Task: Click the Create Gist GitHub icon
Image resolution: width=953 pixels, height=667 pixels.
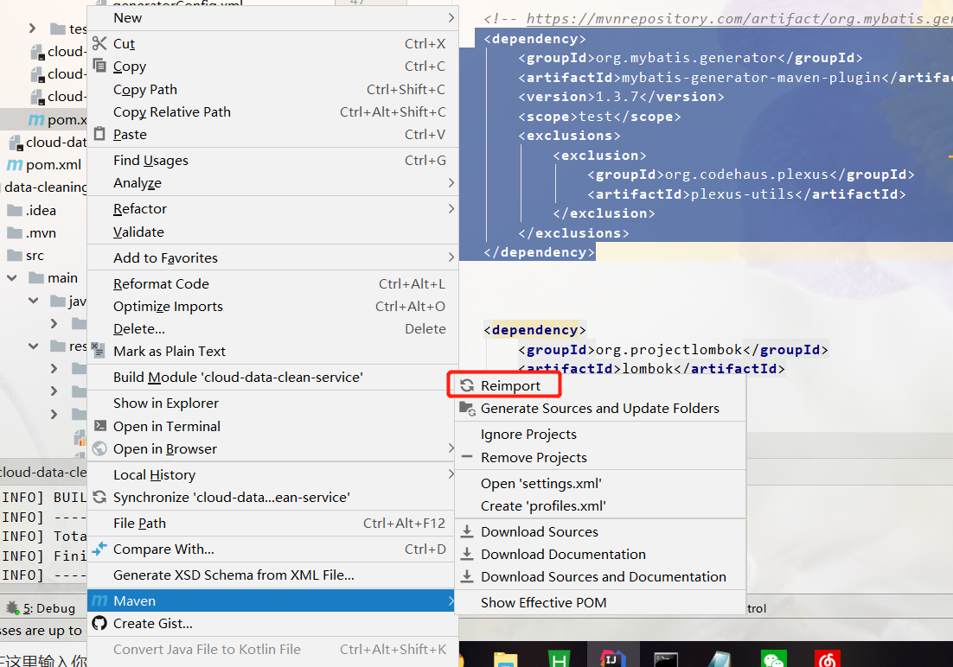Action: (98, 623)
